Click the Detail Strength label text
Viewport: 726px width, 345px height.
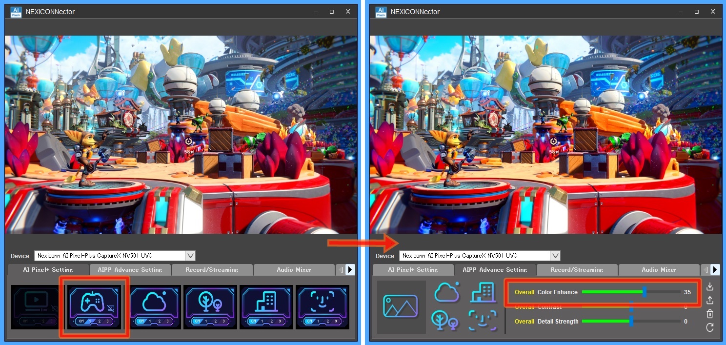[558, 322]
